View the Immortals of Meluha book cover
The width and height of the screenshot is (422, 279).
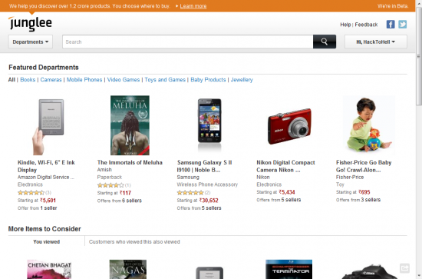coord(130,125)
